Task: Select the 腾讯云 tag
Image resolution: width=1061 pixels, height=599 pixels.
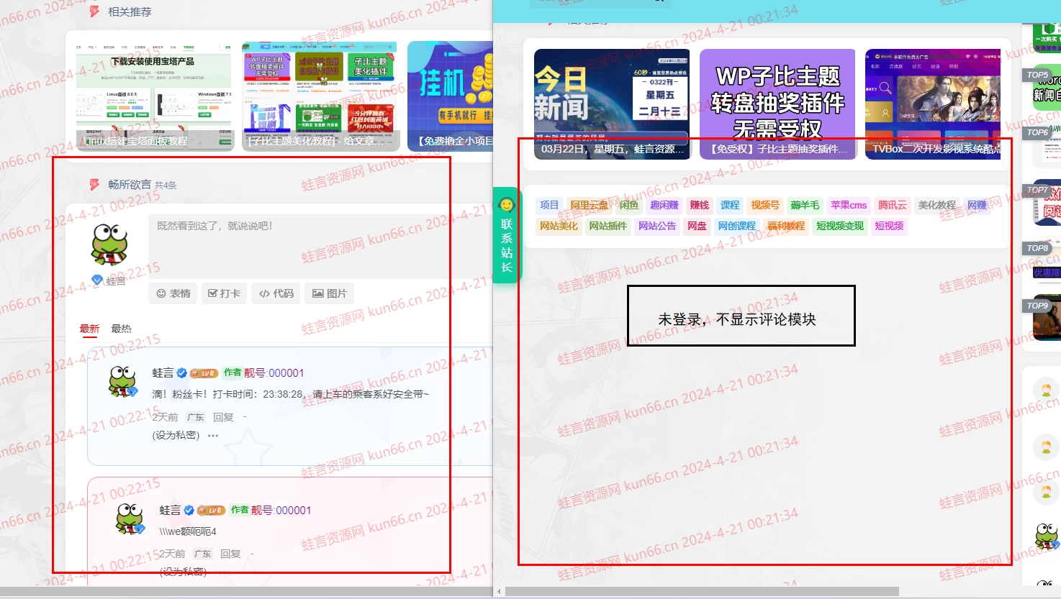Action: coord(893,205)
